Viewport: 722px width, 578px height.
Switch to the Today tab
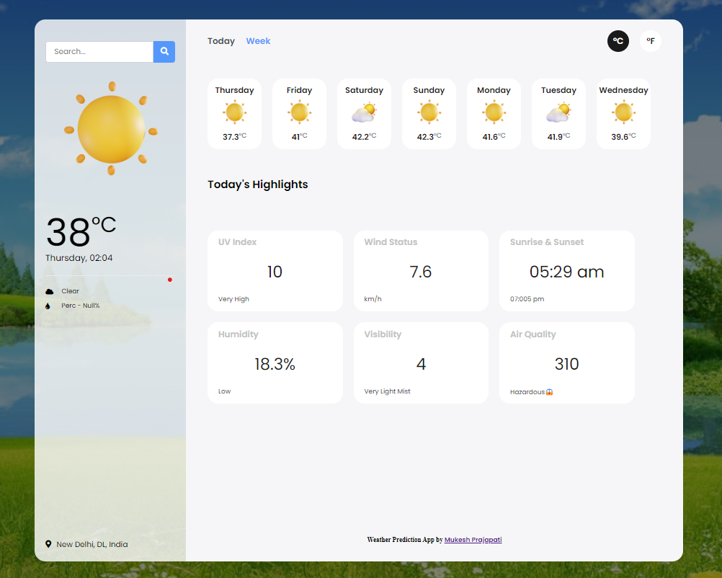coord(221,41)
